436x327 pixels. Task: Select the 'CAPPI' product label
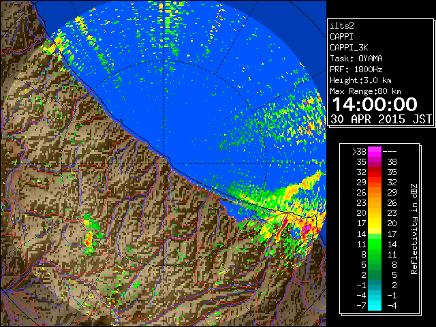(x=341, y=37)
